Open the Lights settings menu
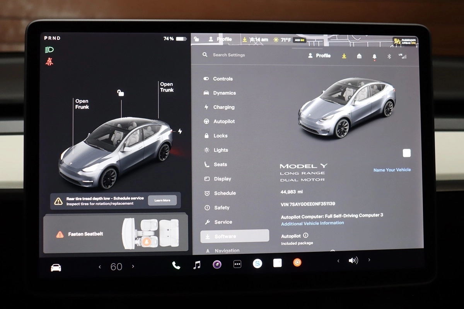This screenshot has height=309, width=464. point(216,150)
